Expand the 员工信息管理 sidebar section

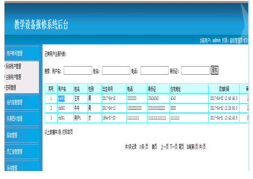click(14, 151)
